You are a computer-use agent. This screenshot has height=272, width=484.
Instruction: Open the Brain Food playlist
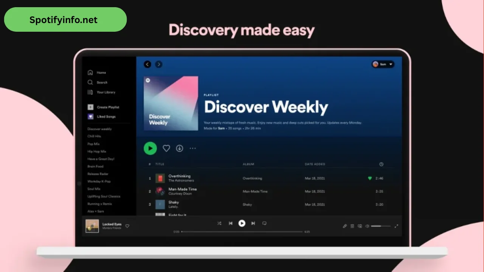[x=95, y=166]
